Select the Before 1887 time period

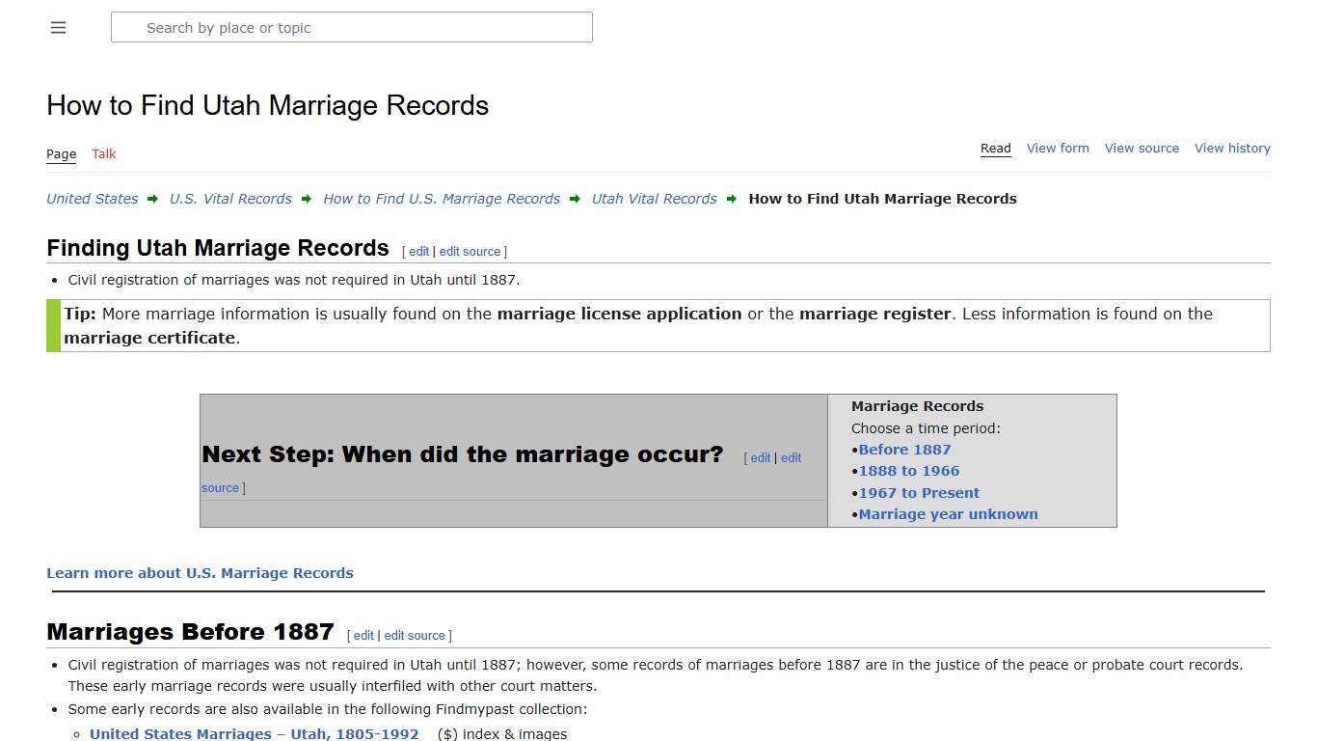point(904,449)
